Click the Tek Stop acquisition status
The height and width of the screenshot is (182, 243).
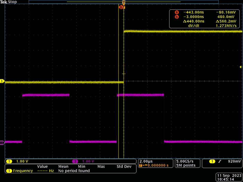8,2
